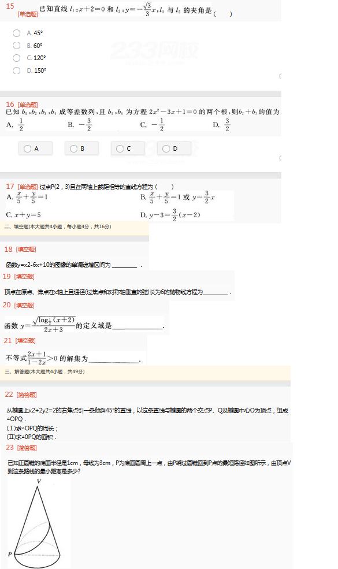
Task: Click question 16 option text A. 1/2
Action: 15,125
